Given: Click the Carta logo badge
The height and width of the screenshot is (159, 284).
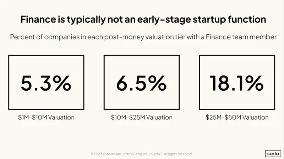Looking at the screenshot, I should [x=273, y=154].
